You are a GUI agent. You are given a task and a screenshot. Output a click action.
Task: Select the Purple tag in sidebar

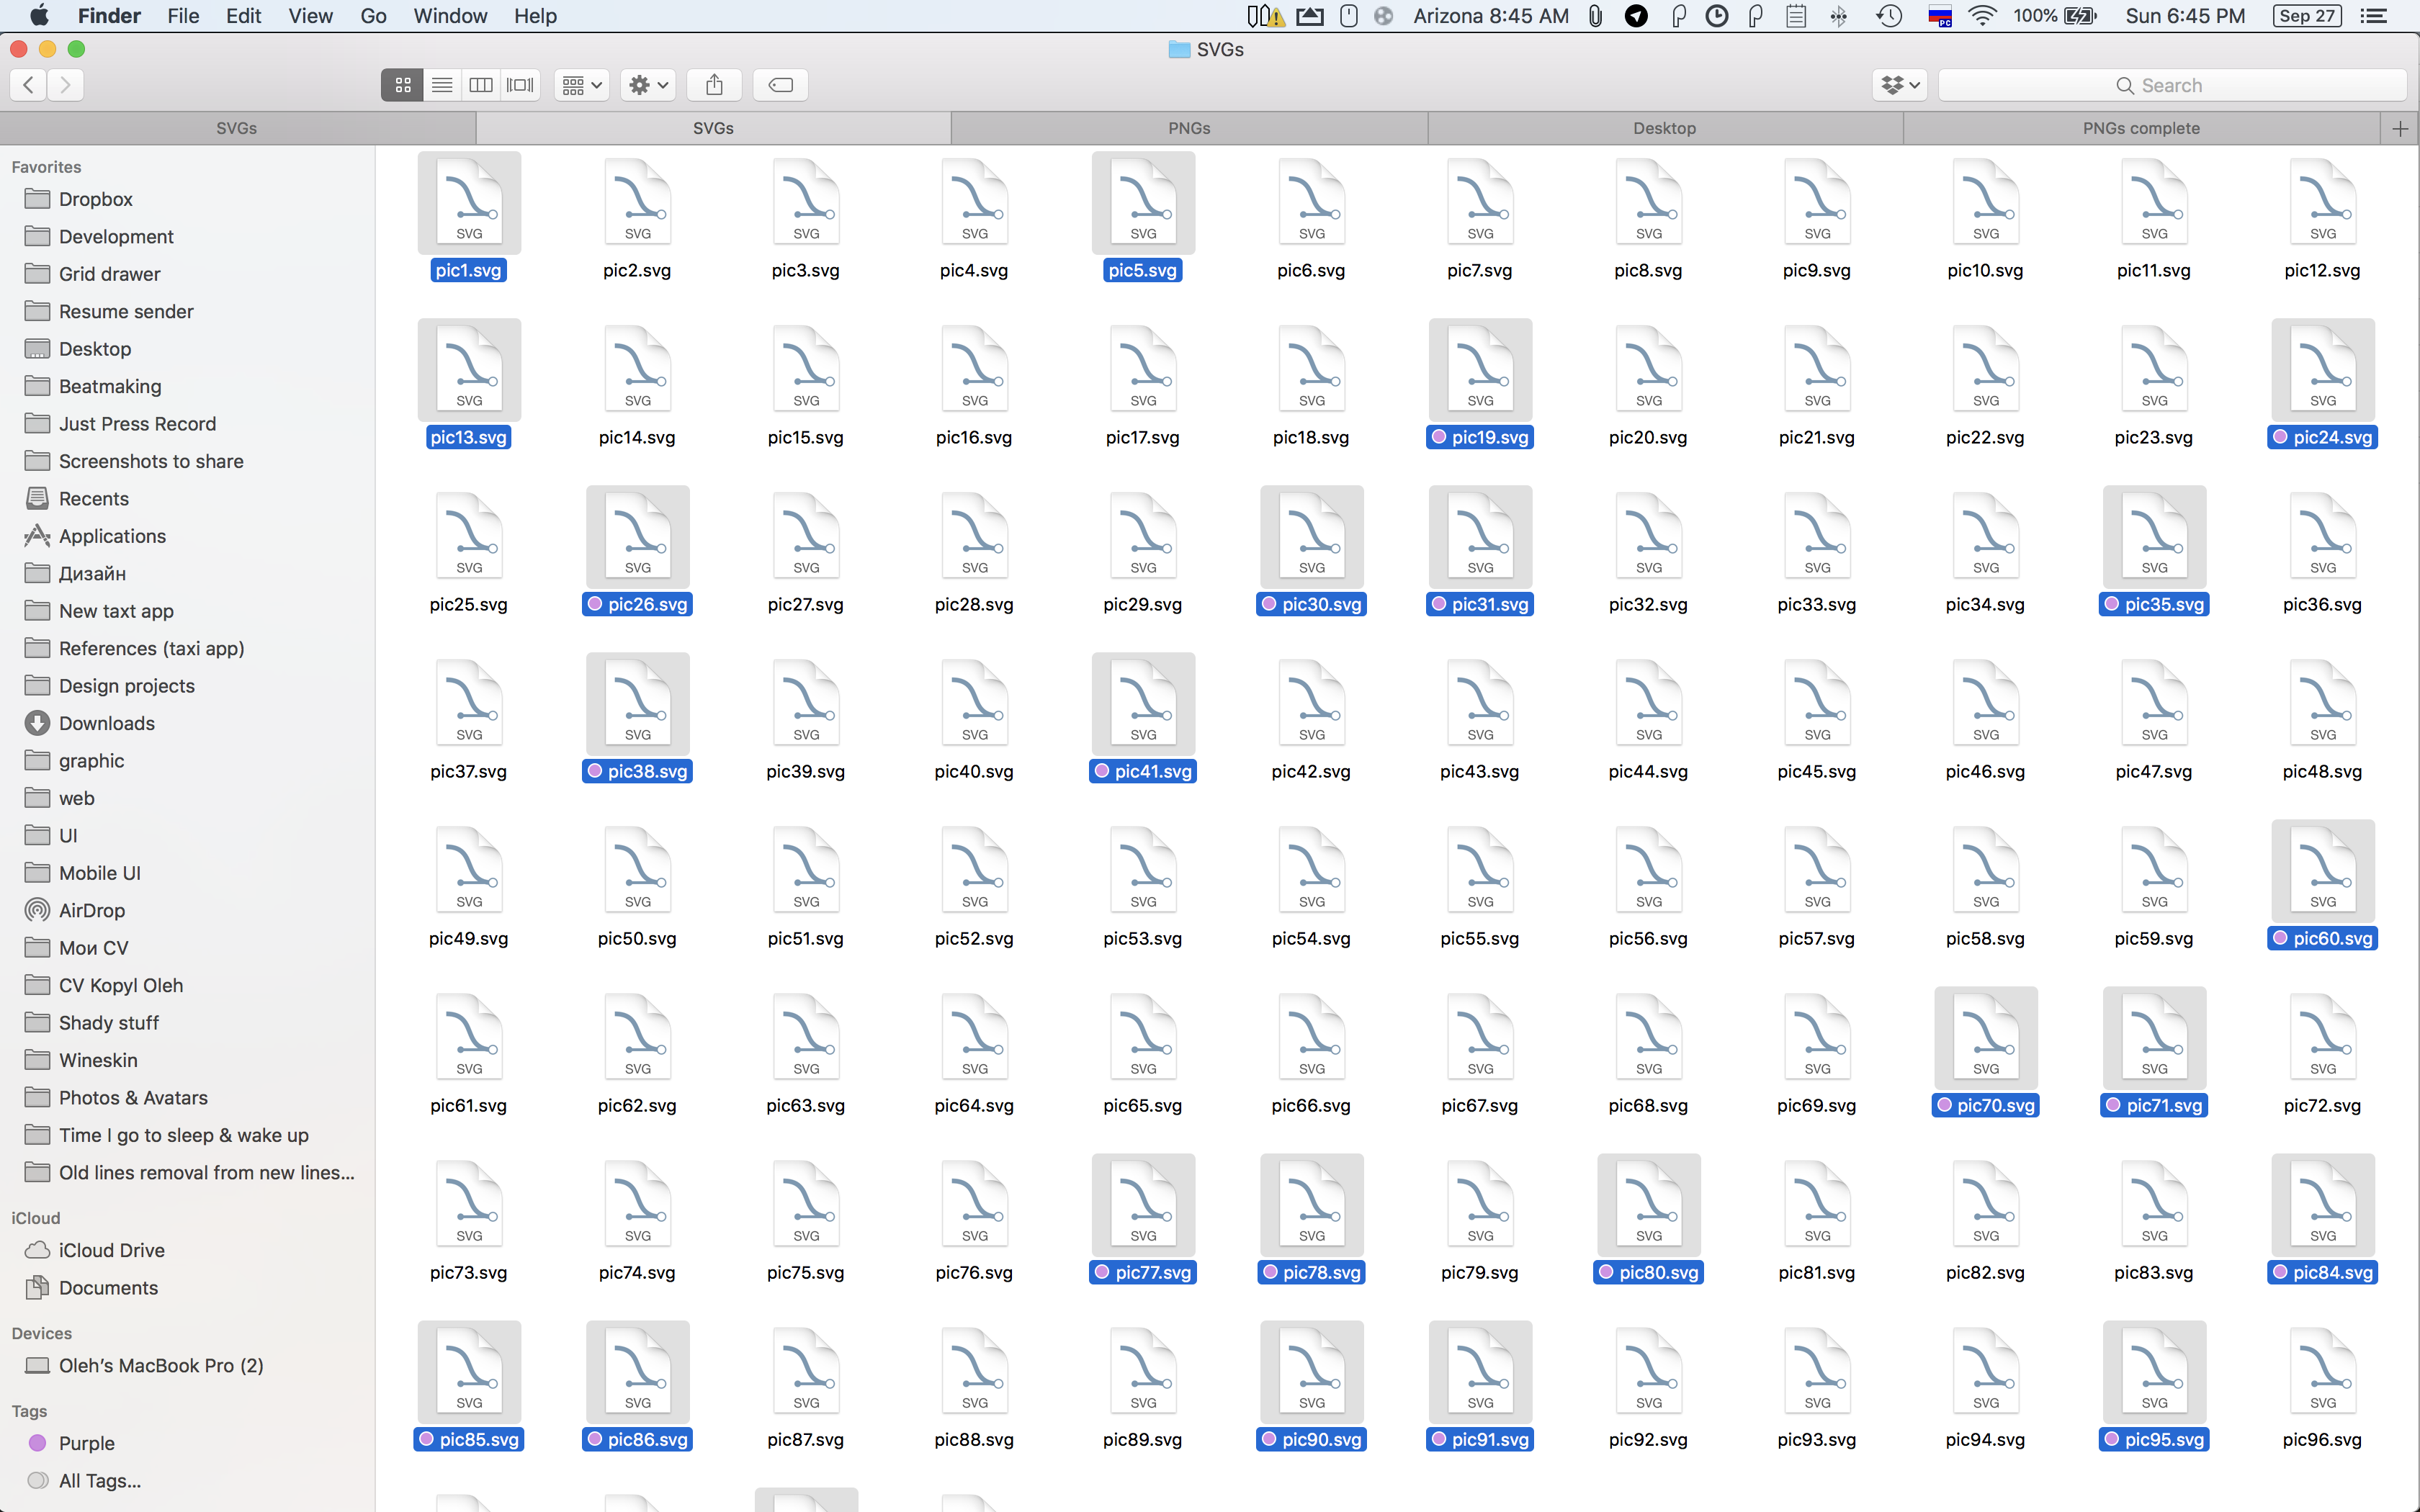(x=86, y=1443)
